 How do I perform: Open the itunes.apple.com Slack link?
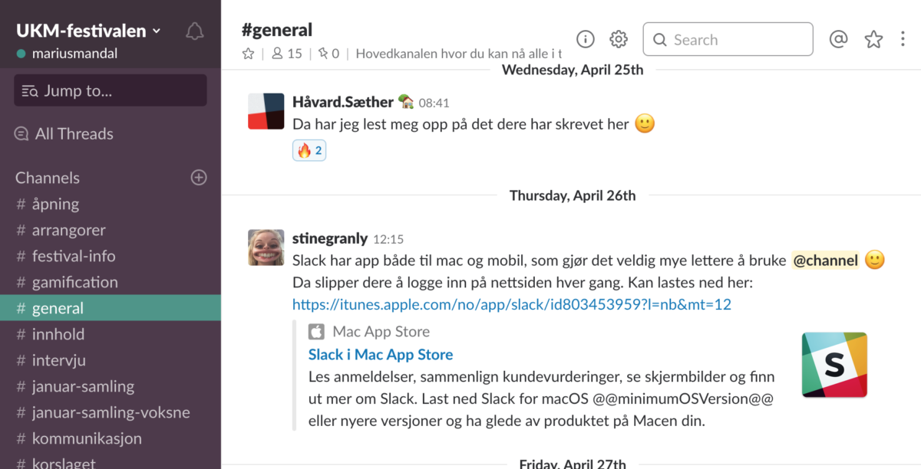(x=512, y=304)
